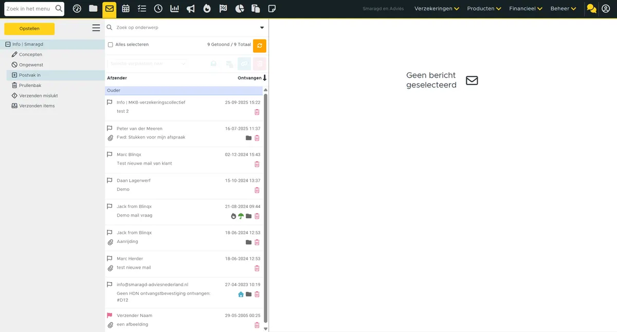Viewport: 617px width, 332px height.
Task: Click the yellow 'Opstellen' compose button
Action: click(x=29, y=29)
